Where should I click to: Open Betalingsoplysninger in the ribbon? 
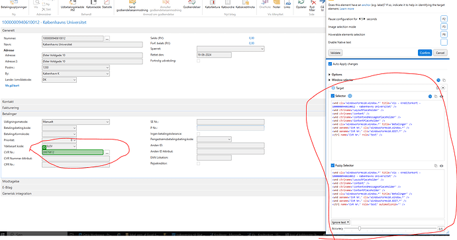tap(14, 5)
